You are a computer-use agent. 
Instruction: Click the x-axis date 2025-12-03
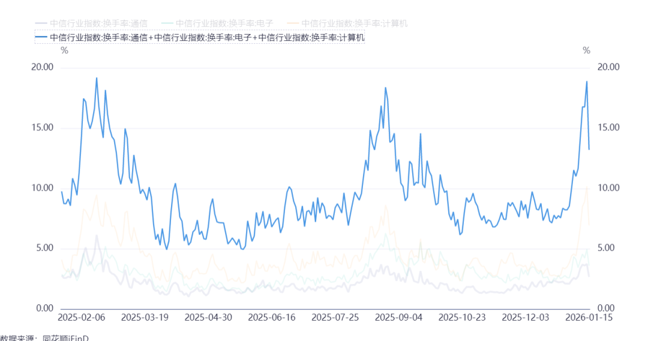525,318
